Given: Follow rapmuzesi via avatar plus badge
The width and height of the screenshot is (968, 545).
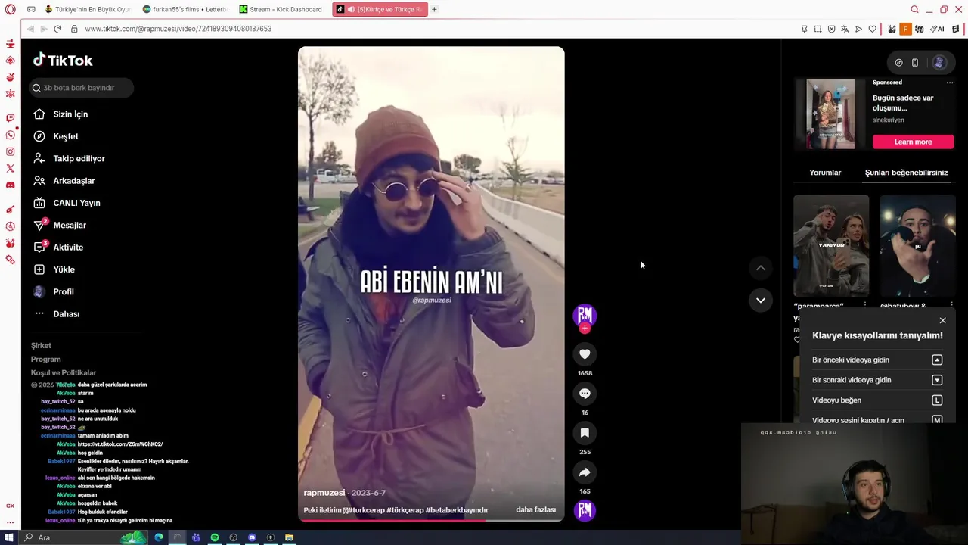Looking at the screenshot, I should coord(585,329).
